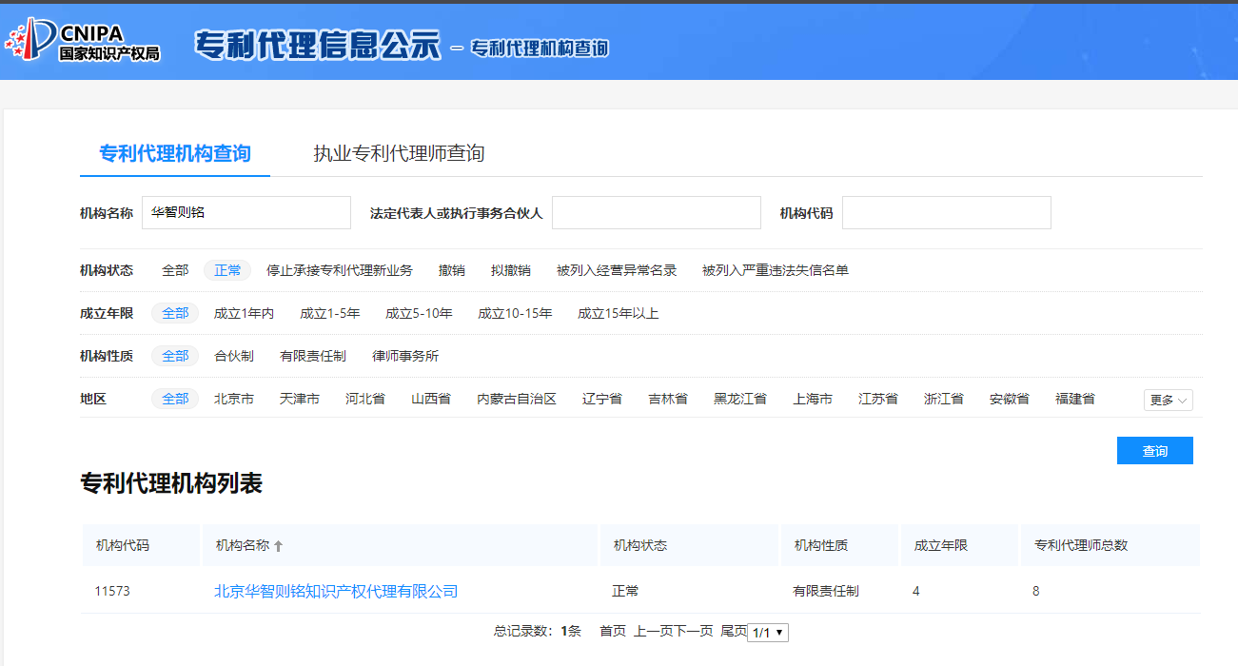Filter region by 辽宁省
This screenshot has height=666, width=1238.
point(602,399)
